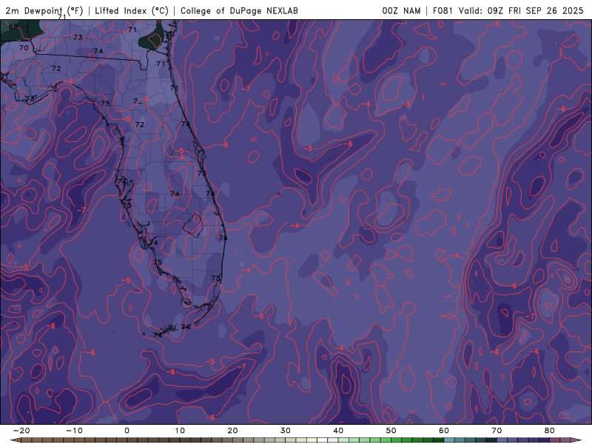Click the green segment of the dewpoint color bar
The image size is (592, 444).
click(x=402, y=440)
